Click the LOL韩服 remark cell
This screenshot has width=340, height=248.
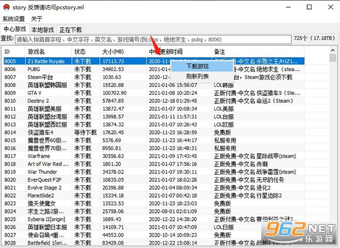point(224,85)
